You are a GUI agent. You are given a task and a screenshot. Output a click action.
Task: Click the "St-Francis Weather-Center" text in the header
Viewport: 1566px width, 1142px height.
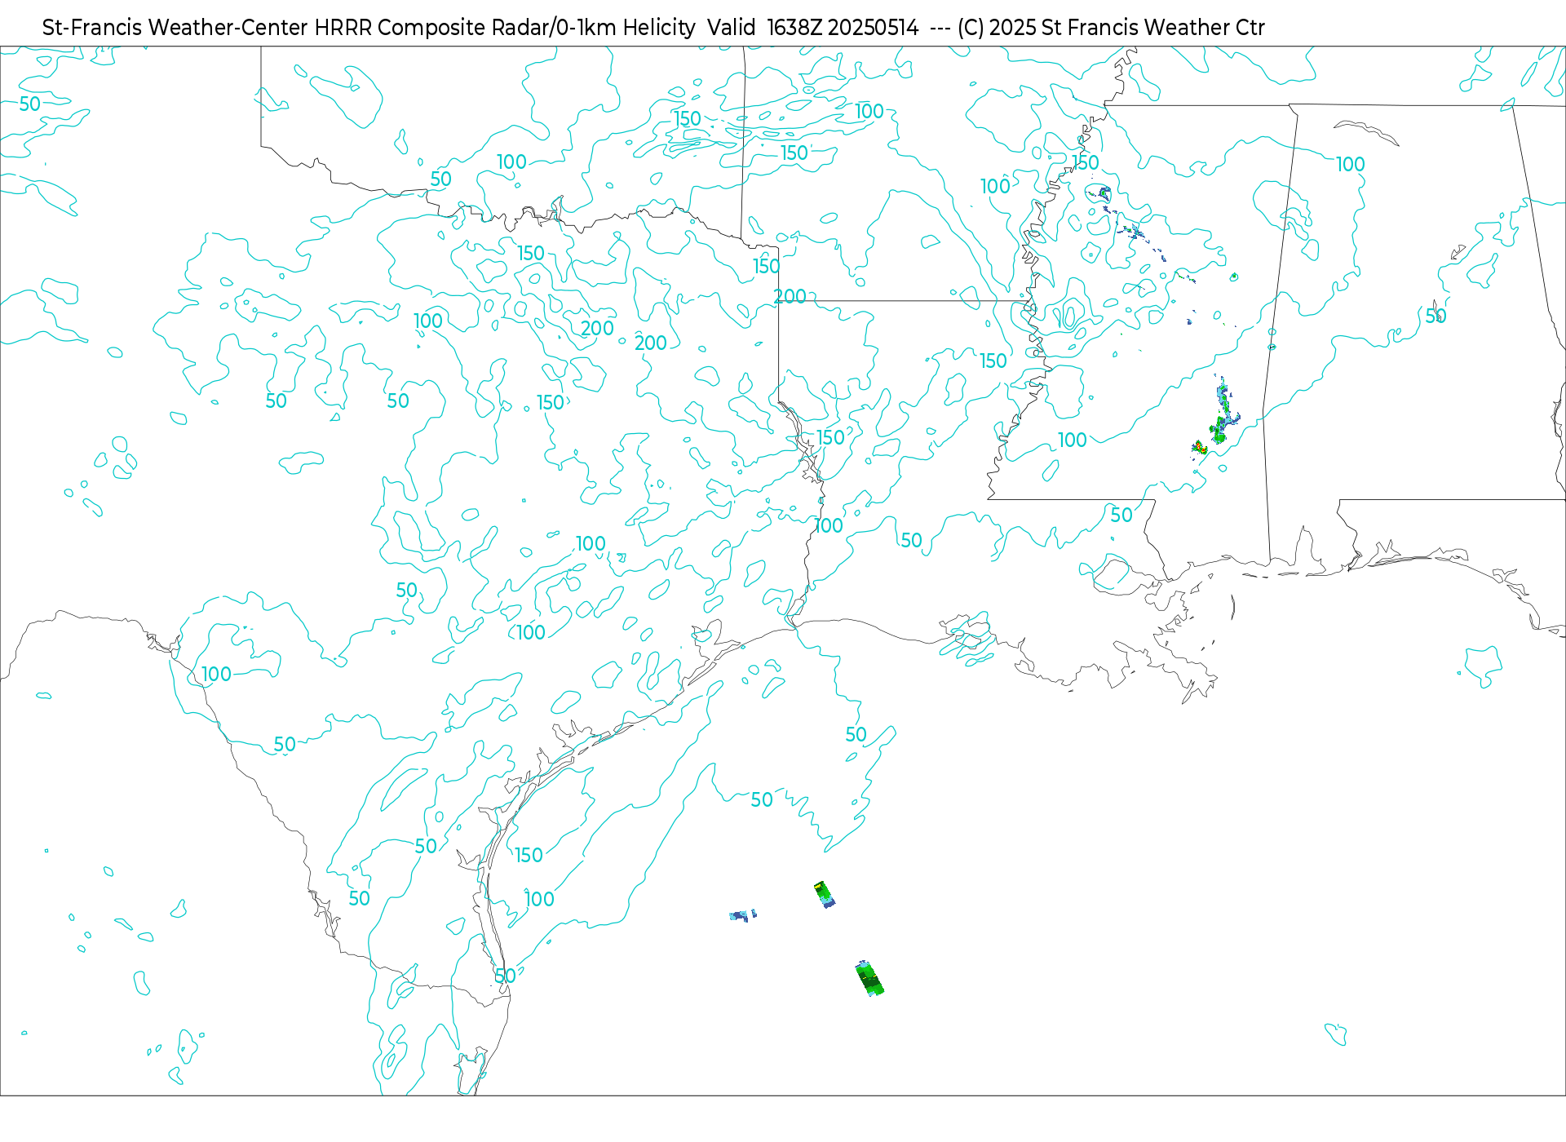click(175, 28)
